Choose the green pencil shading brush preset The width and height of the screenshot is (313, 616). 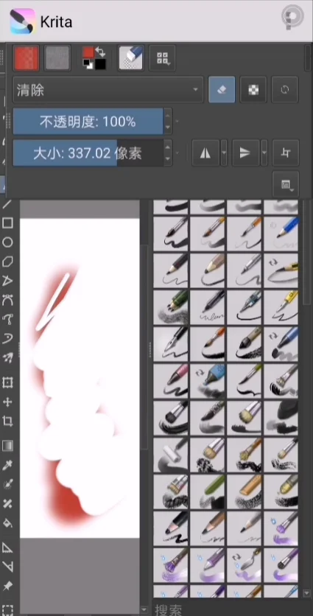pos(171,307)
